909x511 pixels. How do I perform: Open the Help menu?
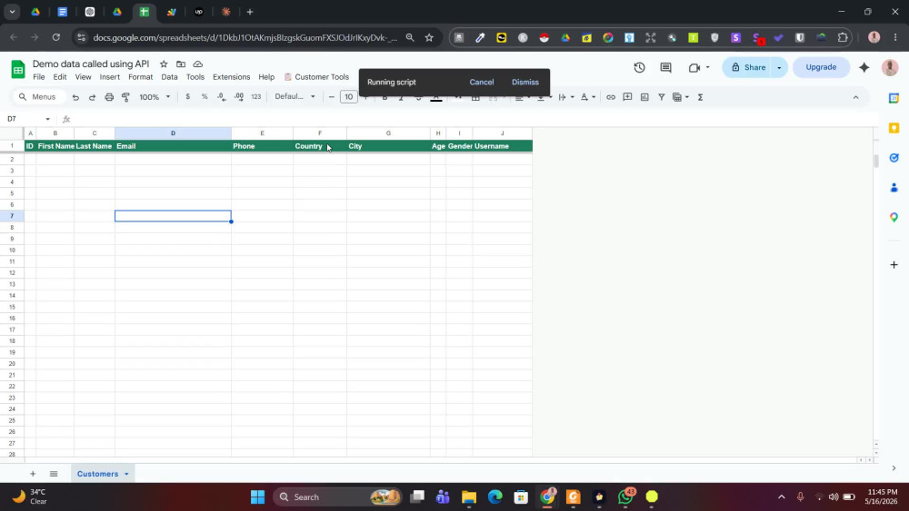click(266, 77)
